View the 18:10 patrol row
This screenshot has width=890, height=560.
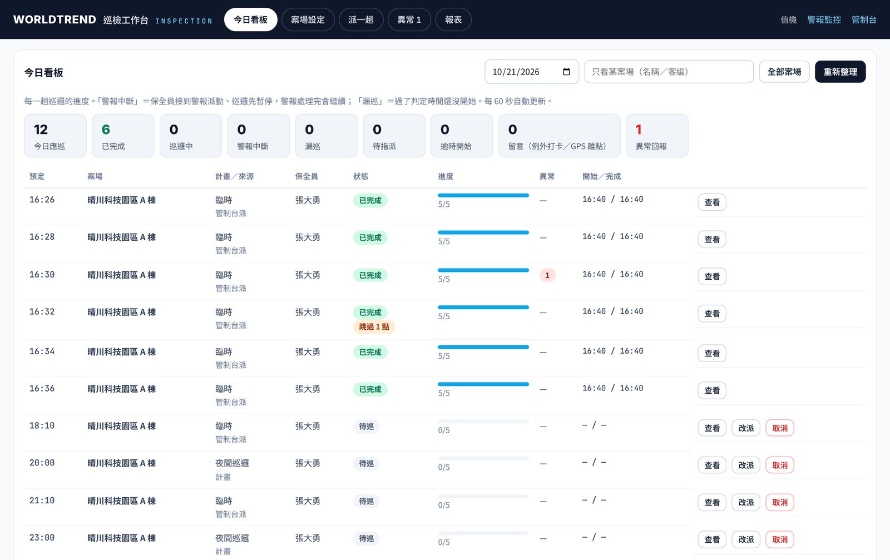[x=712, y=428]
